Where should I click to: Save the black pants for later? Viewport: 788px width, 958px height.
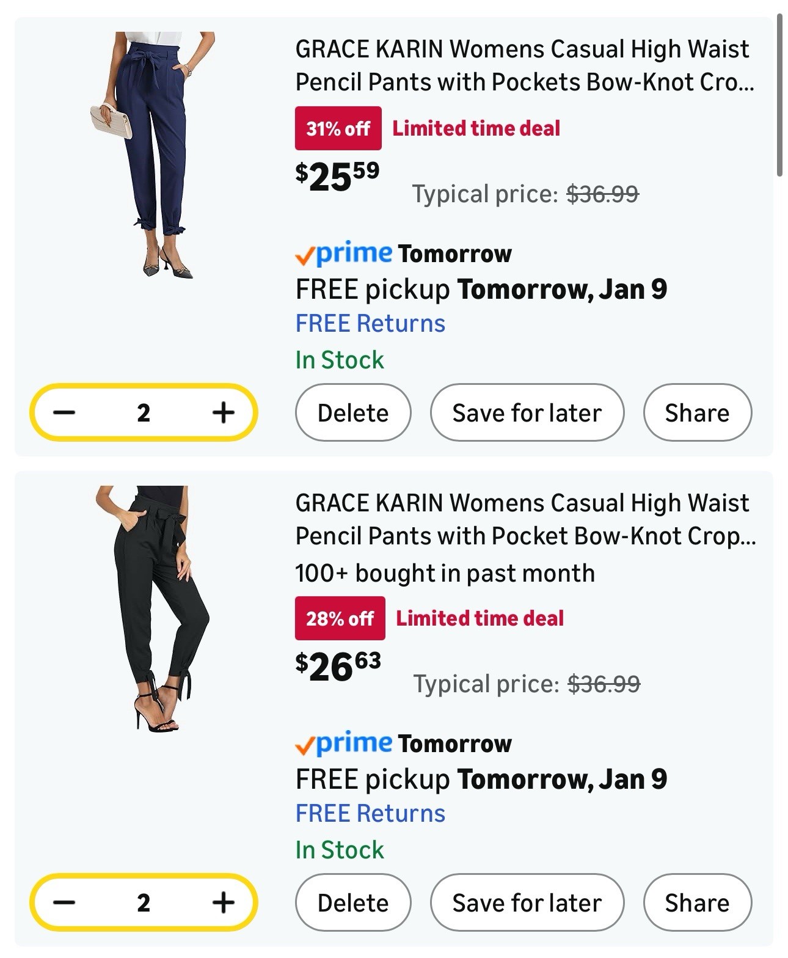point(527,903)
